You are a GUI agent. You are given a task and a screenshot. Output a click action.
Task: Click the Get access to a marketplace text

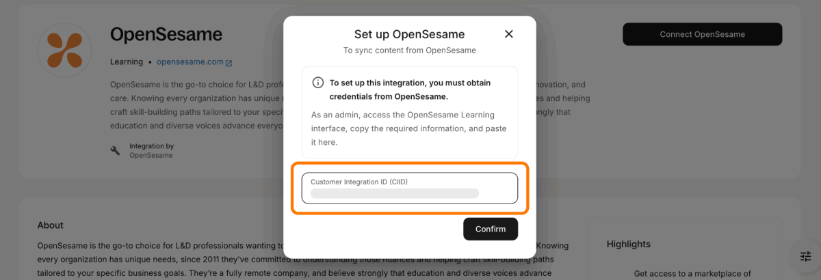click(692, 274)
